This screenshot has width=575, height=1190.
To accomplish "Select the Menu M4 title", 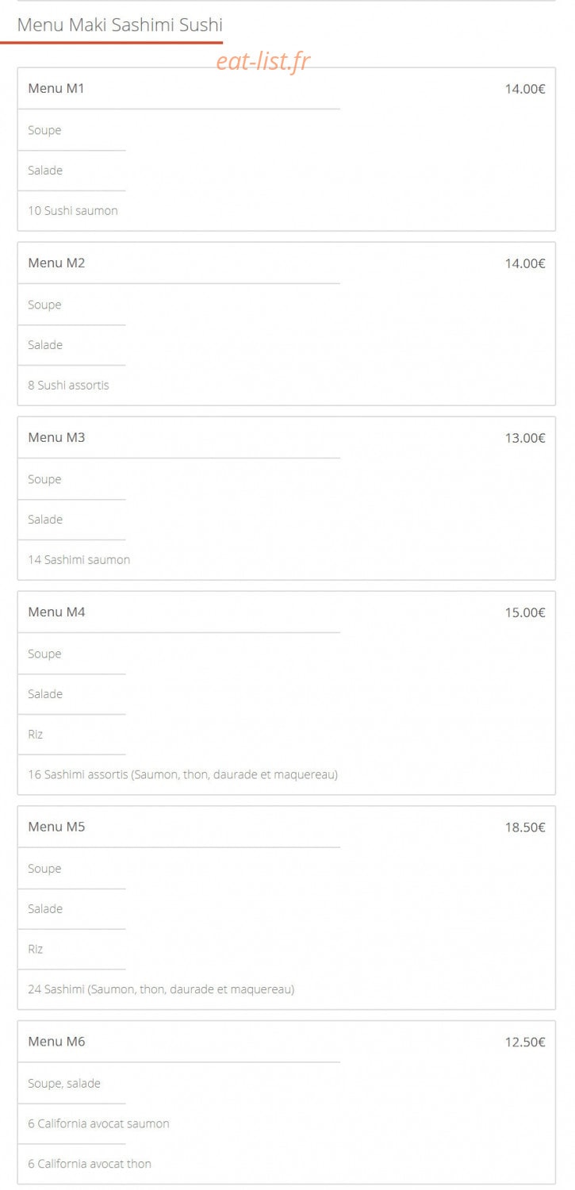I will coord(56,612).
